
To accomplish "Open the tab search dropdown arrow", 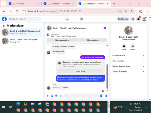I will click(x=4, y=4).
